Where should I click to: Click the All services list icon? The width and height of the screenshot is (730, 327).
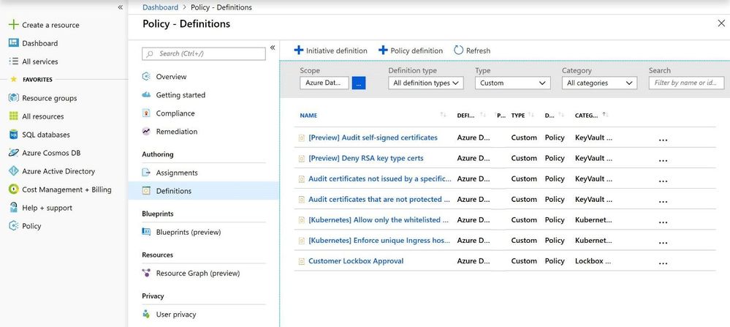click(14, 61)
